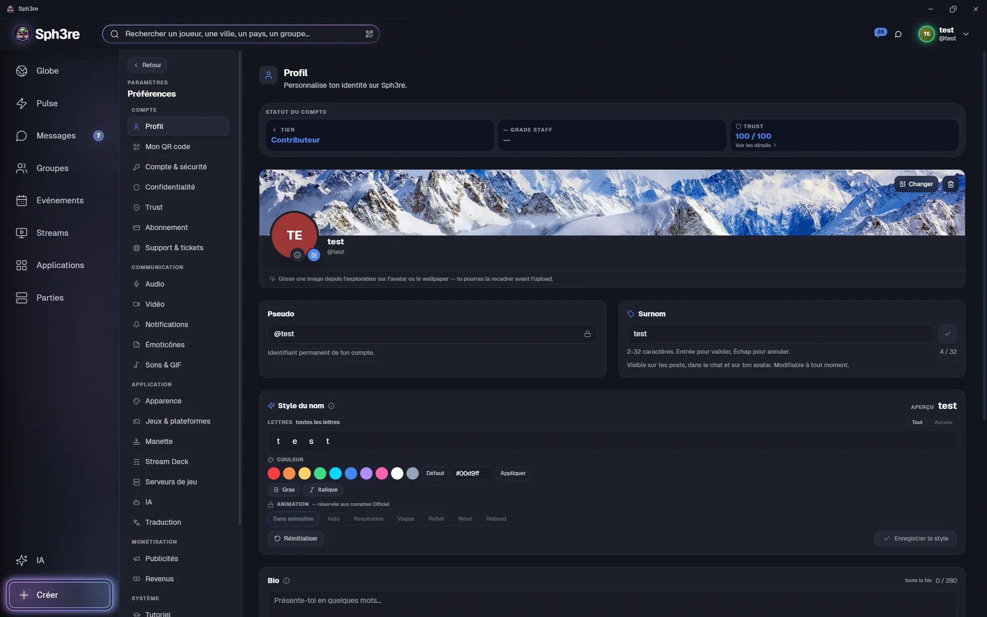Expand Voir les détails under Trust
987x617 pixels.
756,146
